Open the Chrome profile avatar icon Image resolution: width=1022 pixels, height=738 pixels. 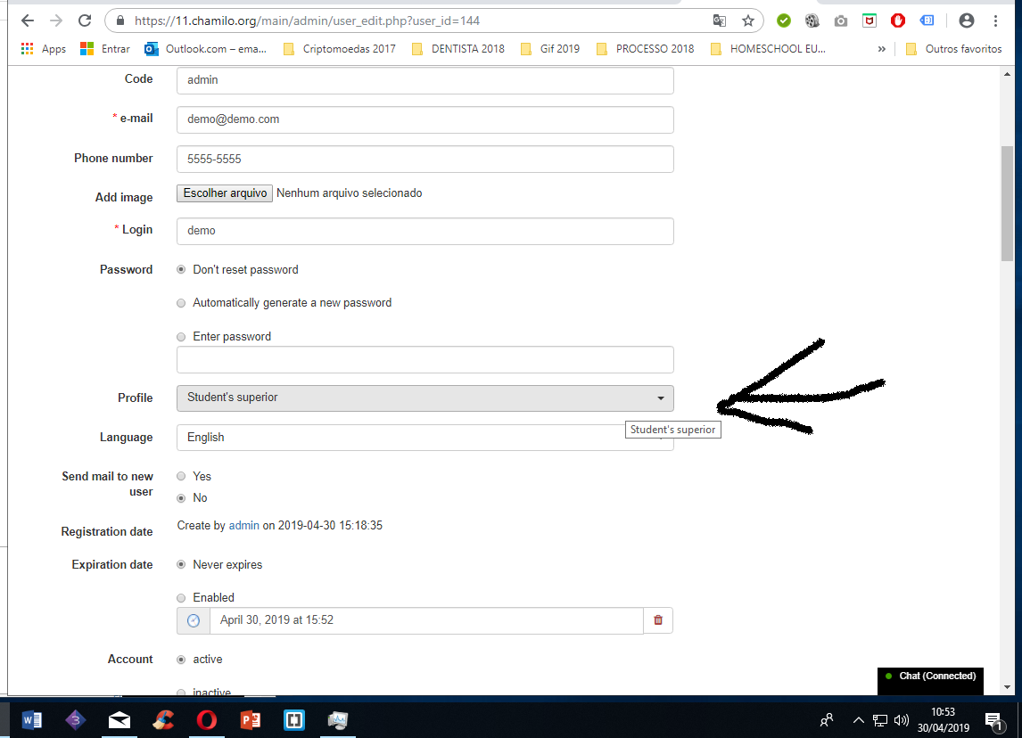point(968,20)
